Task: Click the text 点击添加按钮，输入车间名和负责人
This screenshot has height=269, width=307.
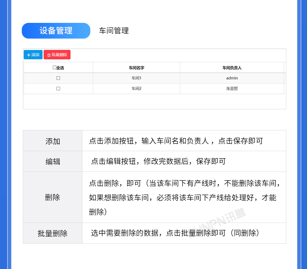Action: pyautogui.click(x=149, y=141)
